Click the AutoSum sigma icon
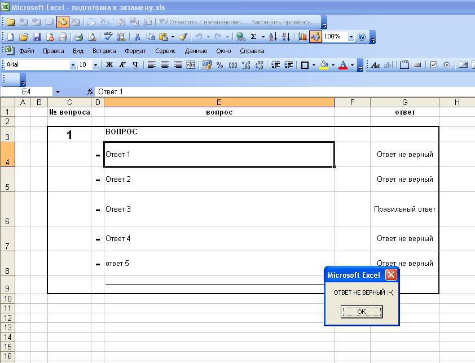This screenshot has width=475, height=363. [x=254, y=37]
